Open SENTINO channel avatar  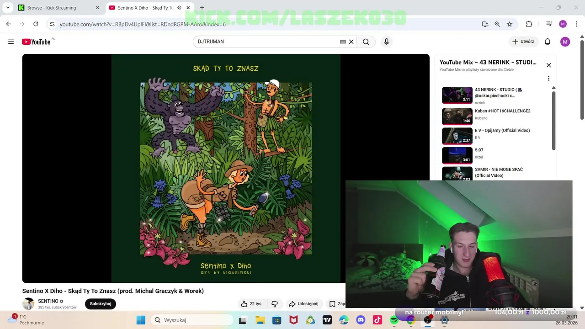[x=28, y=304]
